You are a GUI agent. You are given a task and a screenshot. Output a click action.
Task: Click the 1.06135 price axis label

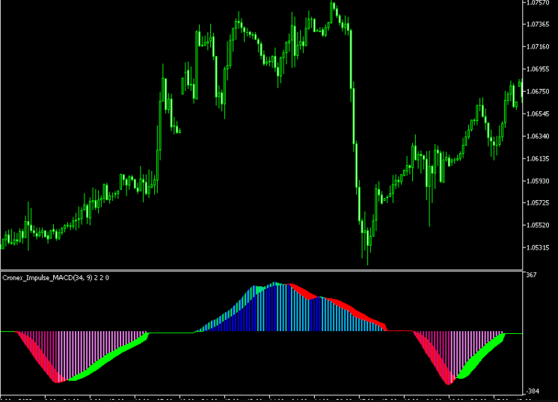coord(538,158)
